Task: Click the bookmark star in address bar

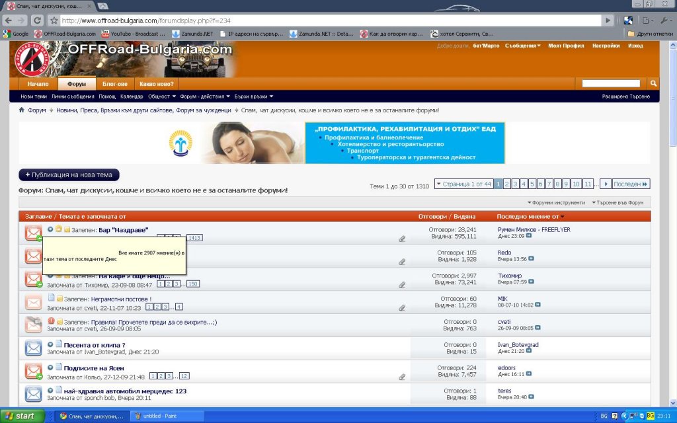Action: [x=54, y=20]
